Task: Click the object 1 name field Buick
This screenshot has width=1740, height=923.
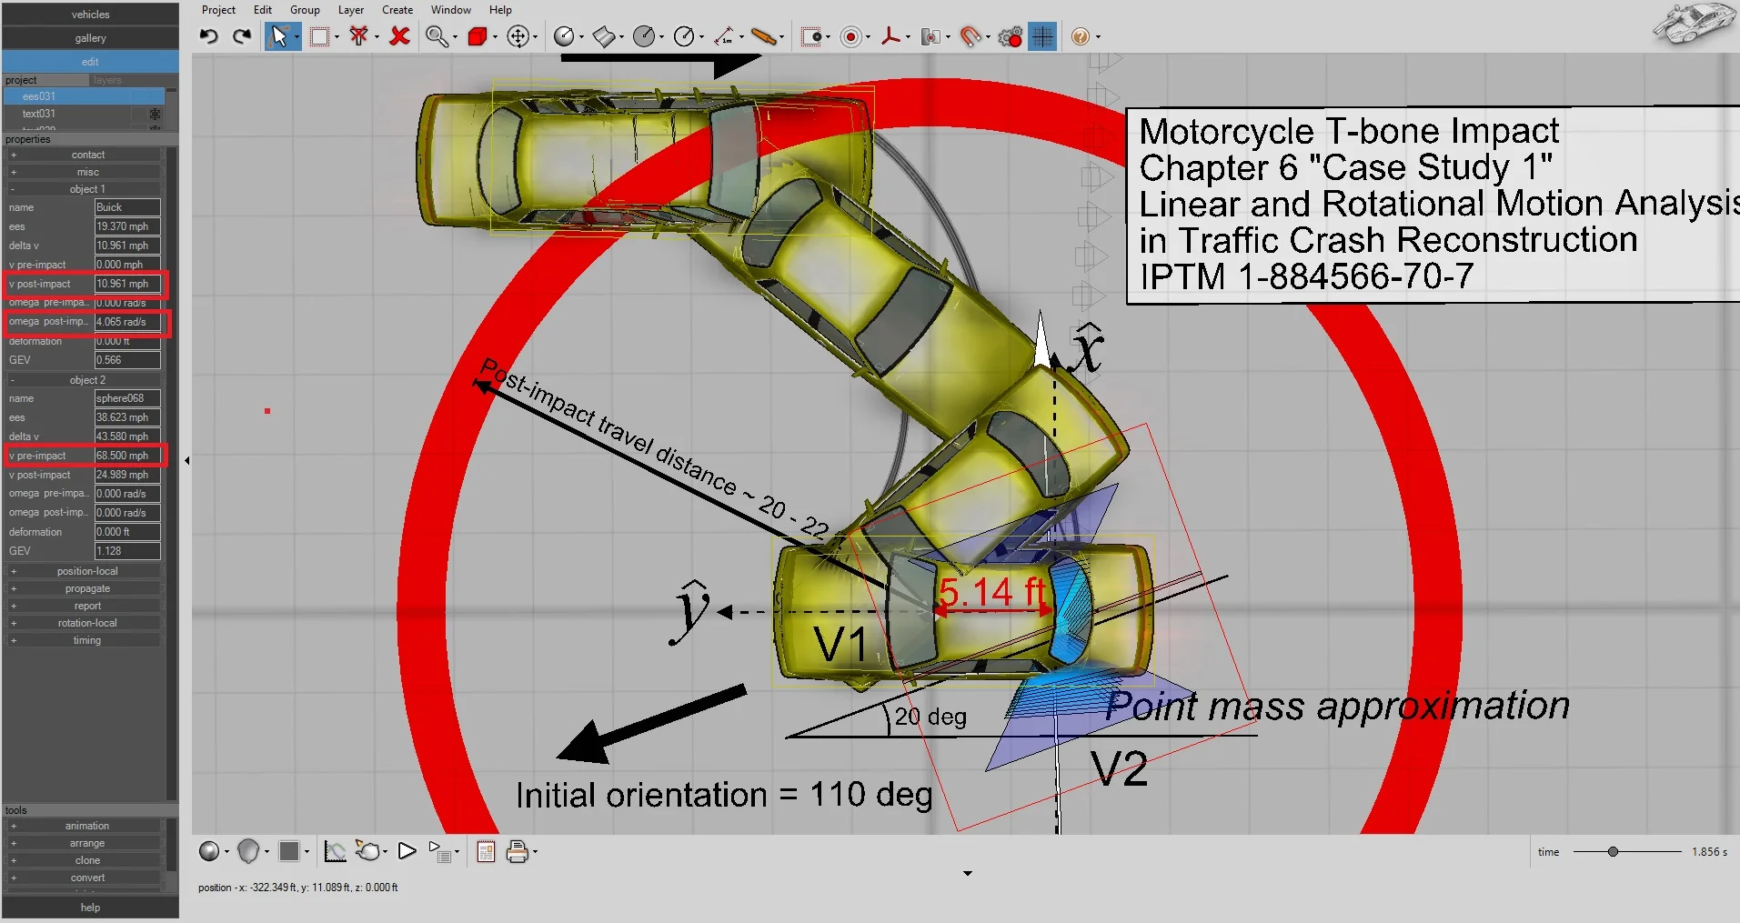Action: coord(127,207)
